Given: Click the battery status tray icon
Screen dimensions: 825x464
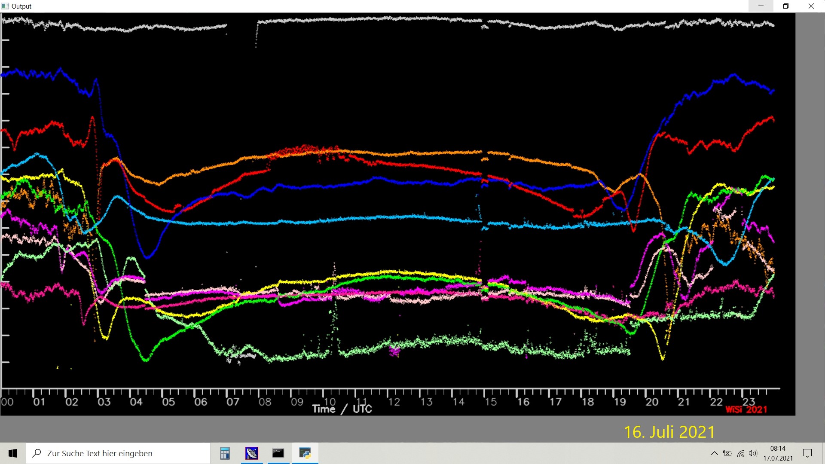Looking at the screenshot, I should coord(727,453).
